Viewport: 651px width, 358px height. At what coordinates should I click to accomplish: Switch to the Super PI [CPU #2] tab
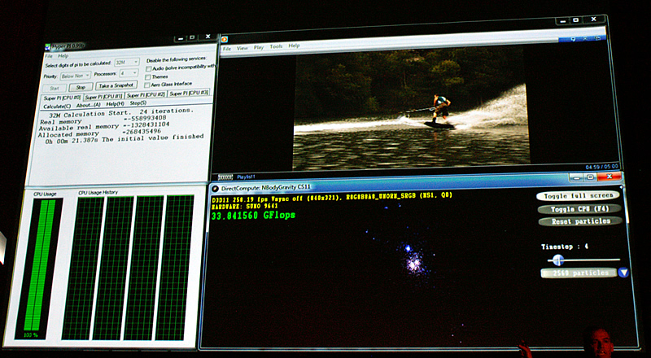point(146,95)
